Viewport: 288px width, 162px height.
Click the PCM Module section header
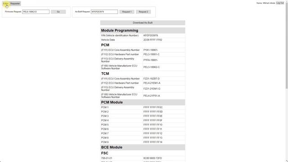tap(143, 102)
